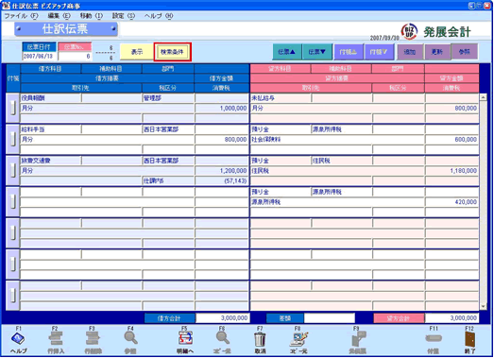Image resolution: width=494 pixels, height=358 pixels.
Task: Click the scrollbar up arrow of the grid
Action: coord(483,97)
